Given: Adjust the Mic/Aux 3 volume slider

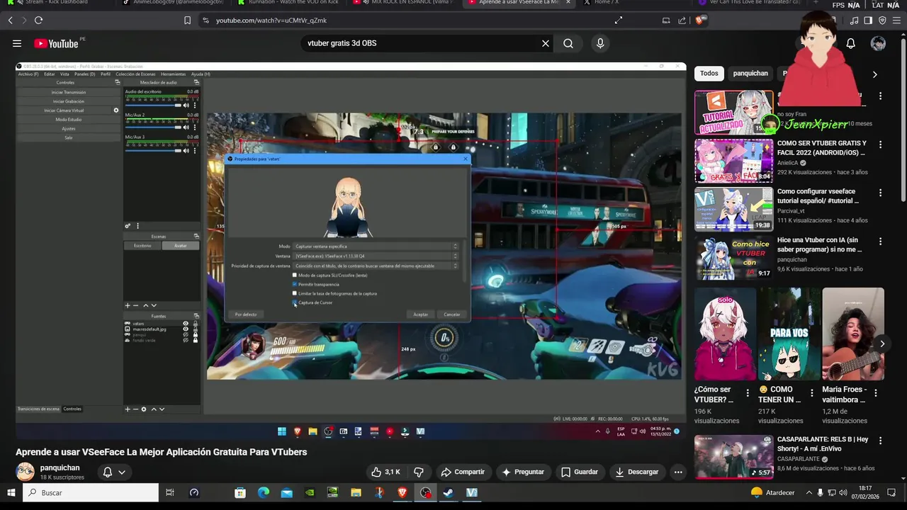Looking at the screenshot, I should click(x=153, y=150).
